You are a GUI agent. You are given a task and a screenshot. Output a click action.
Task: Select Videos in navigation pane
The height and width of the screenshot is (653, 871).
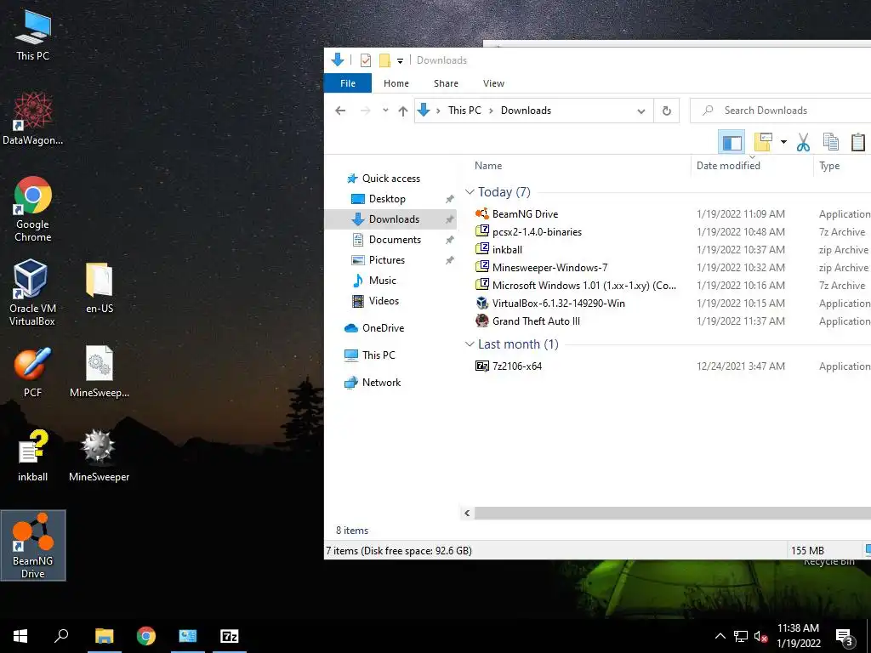click(384, 301)
